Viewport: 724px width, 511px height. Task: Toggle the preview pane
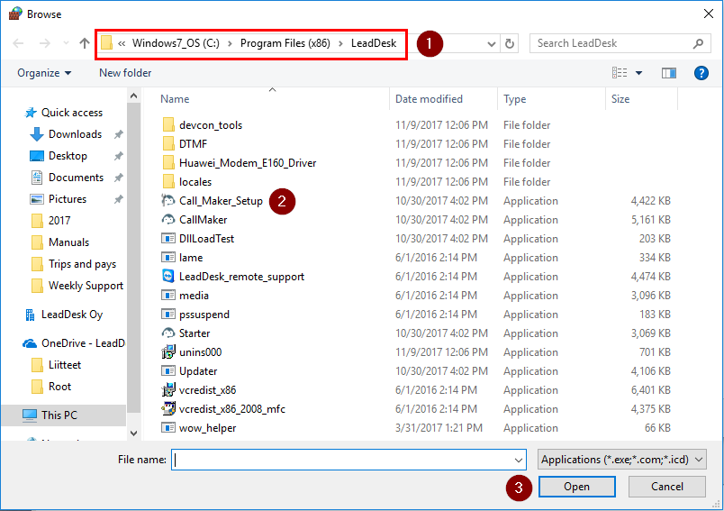coord(668,73)
